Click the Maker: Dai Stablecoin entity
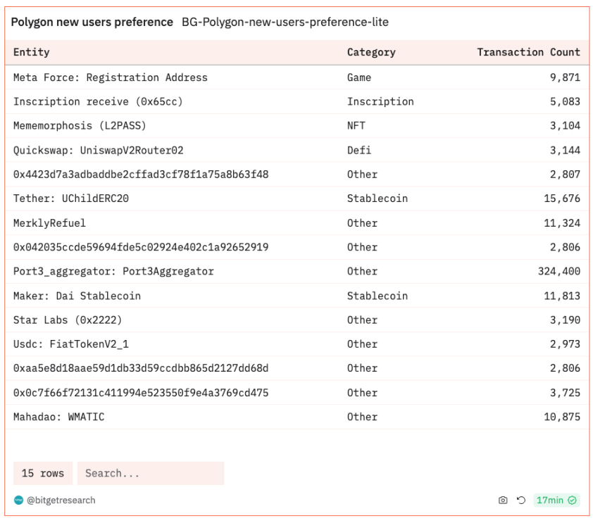Viewport: 593px width, 523px height. point(77,296)
